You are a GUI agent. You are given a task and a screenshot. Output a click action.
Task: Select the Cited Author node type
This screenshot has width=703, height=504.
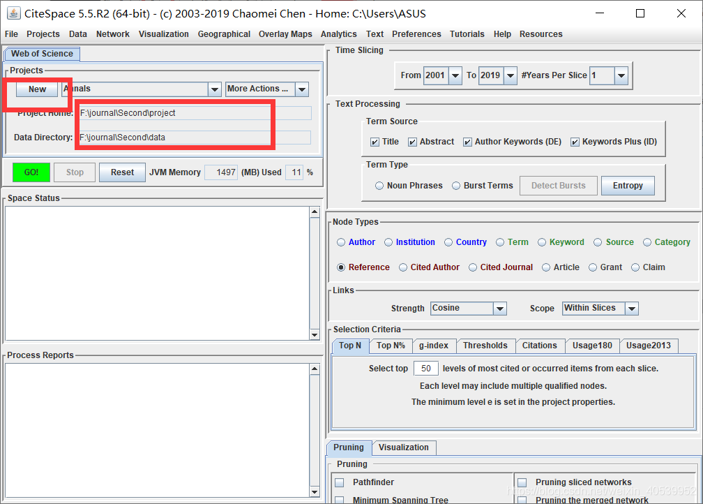click(x=403, y=267)
